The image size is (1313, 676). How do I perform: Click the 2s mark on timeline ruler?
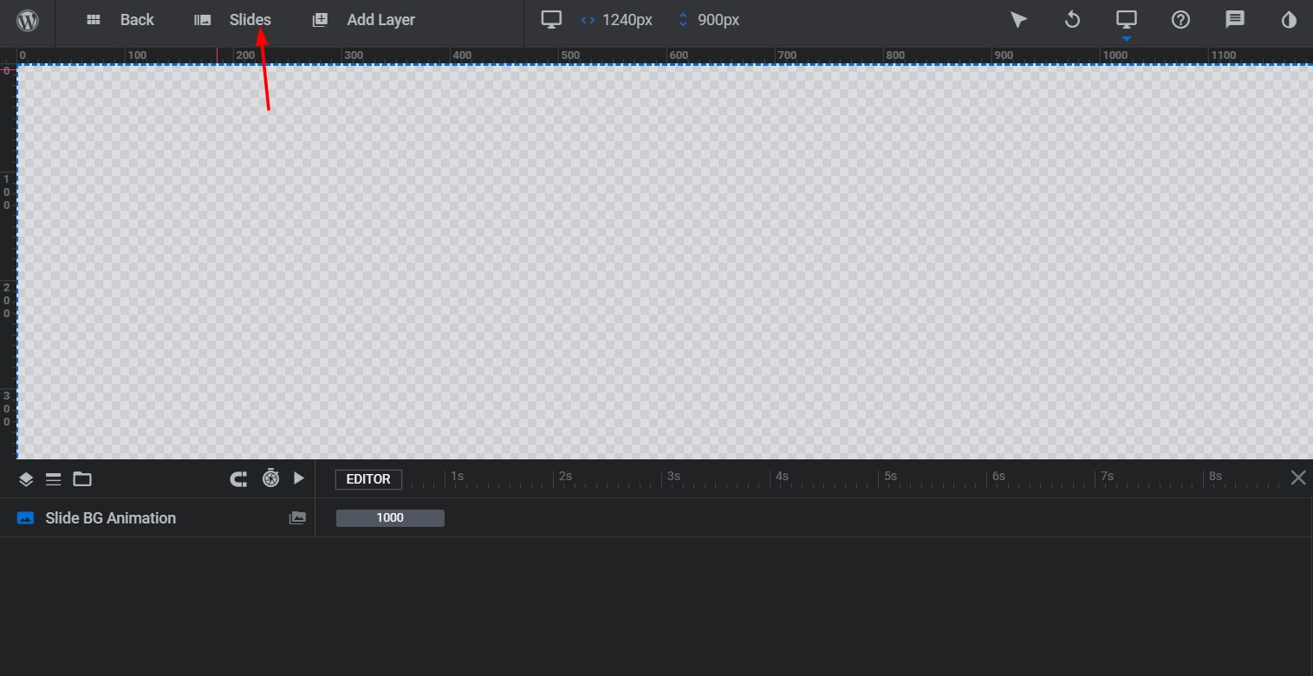[x=565, y=477]
